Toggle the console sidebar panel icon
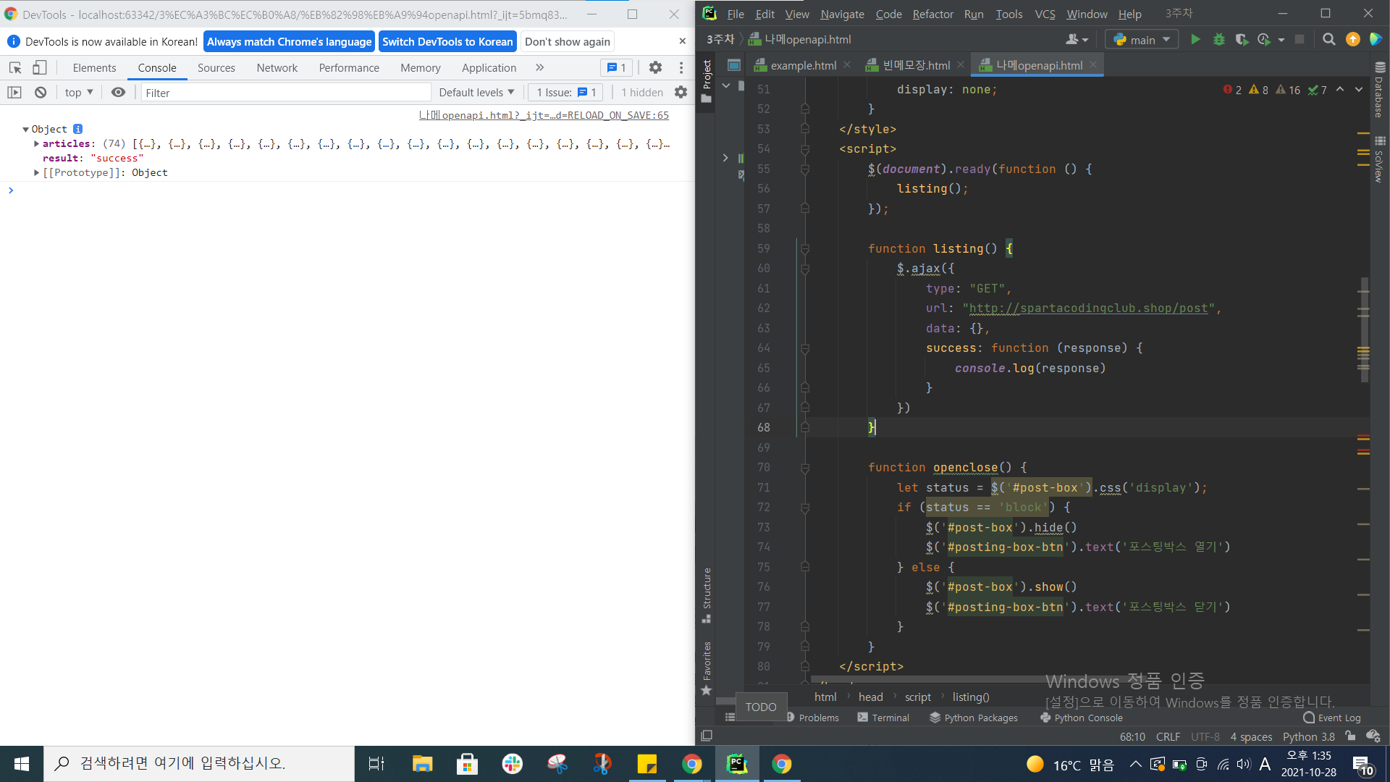This screenshot has width=1390, height=782. pyautogui.click(x=14, y=92)
